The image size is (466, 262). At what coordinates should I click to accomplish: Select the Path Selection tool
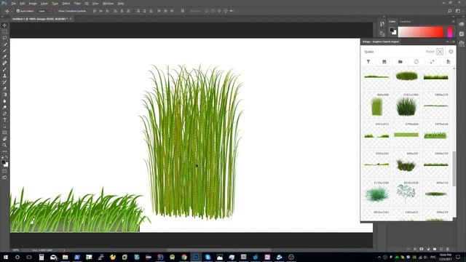(x=4, y=126)
